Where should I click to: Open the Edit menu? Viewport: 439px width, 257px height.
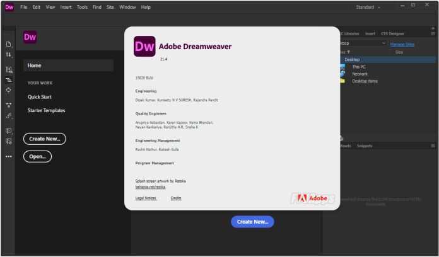click(37, 7)
